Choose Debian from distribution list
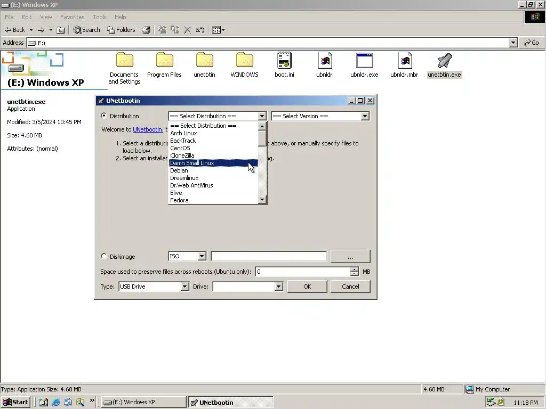 [213, 170]
